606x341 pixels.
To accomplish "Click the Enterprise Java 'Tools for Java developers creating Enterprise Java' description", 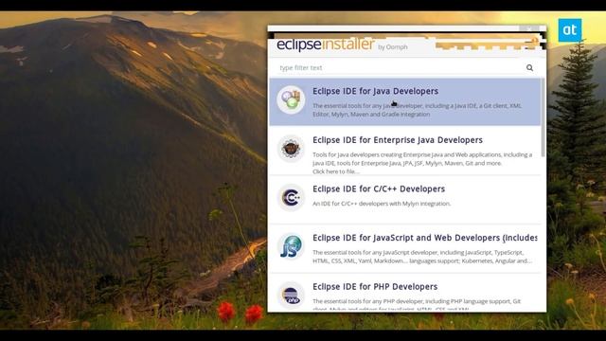I will pyautogui.click(x=422, y=159).
